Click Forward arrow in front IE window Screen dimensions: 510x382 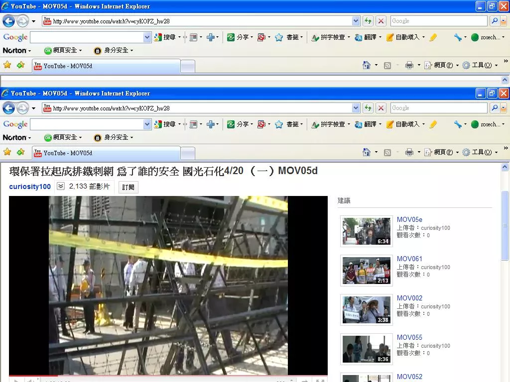22,108
